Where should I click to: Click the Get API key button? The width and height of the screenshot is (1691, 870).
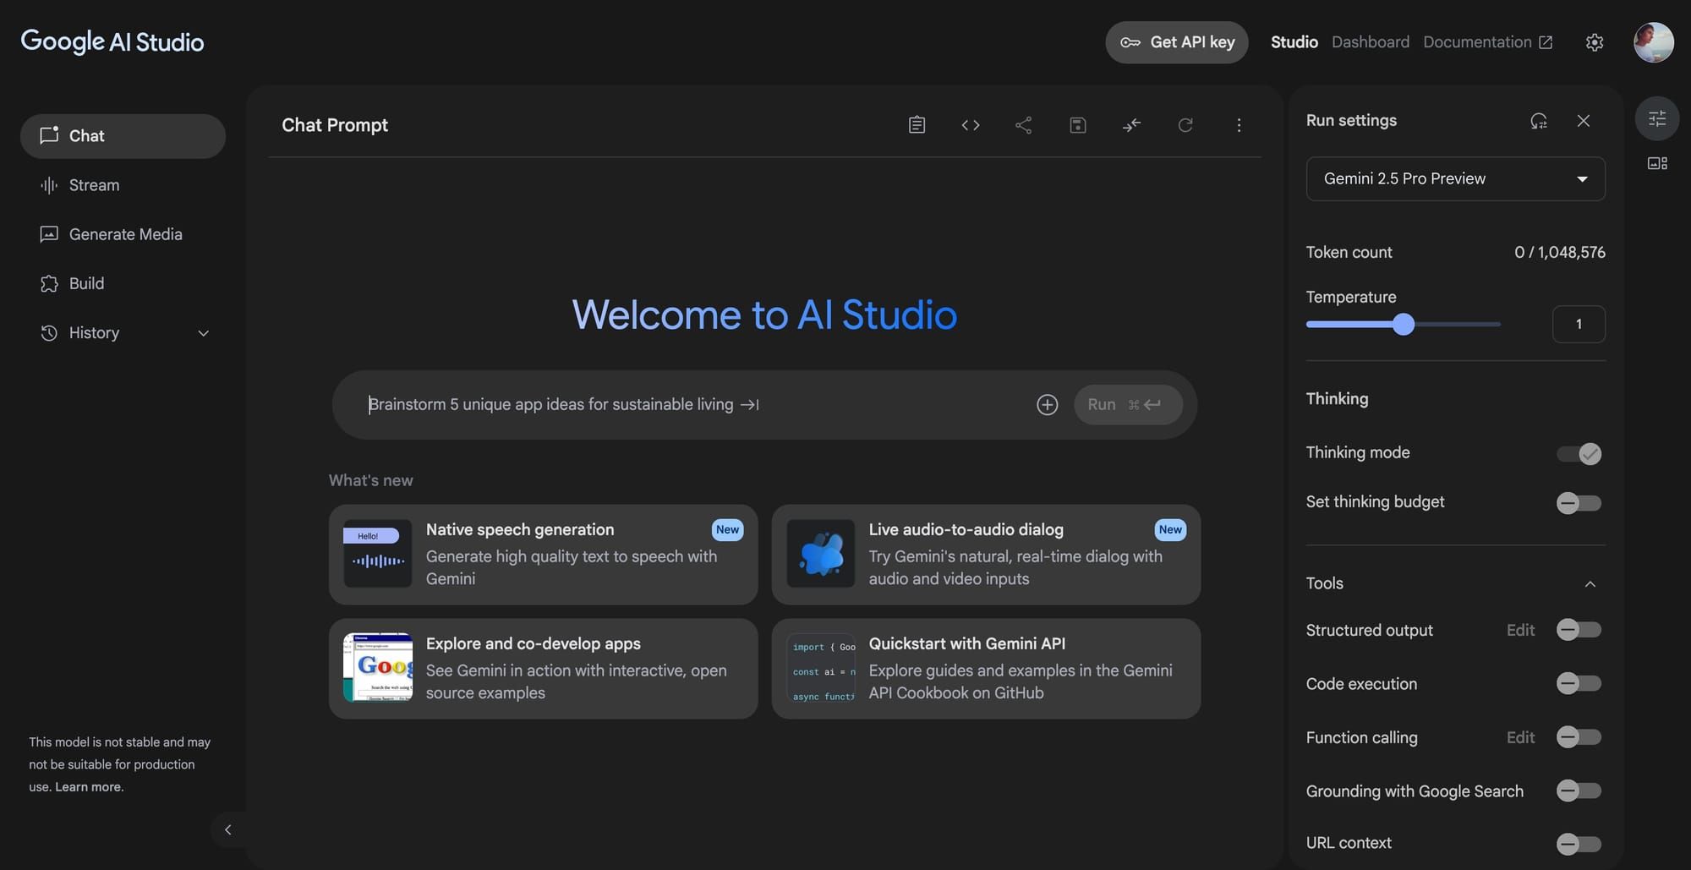1176,41
